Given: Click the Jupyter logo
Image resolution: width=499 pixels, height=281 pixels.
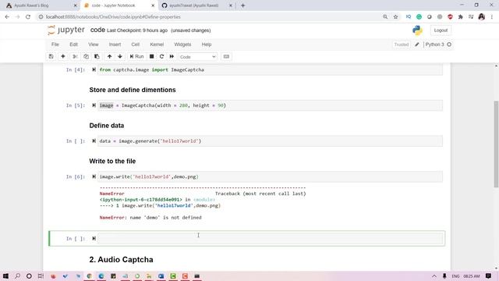Looking at the screenshot, I should tap(66, 30).
